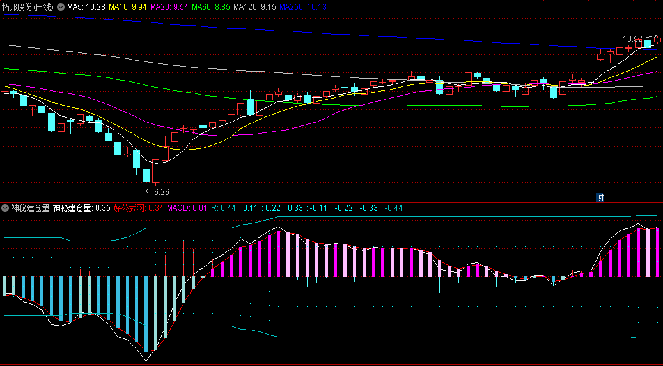Click the MACD: 0.01 label
Viewport: 663px width, 366px height.
point(187,208)
